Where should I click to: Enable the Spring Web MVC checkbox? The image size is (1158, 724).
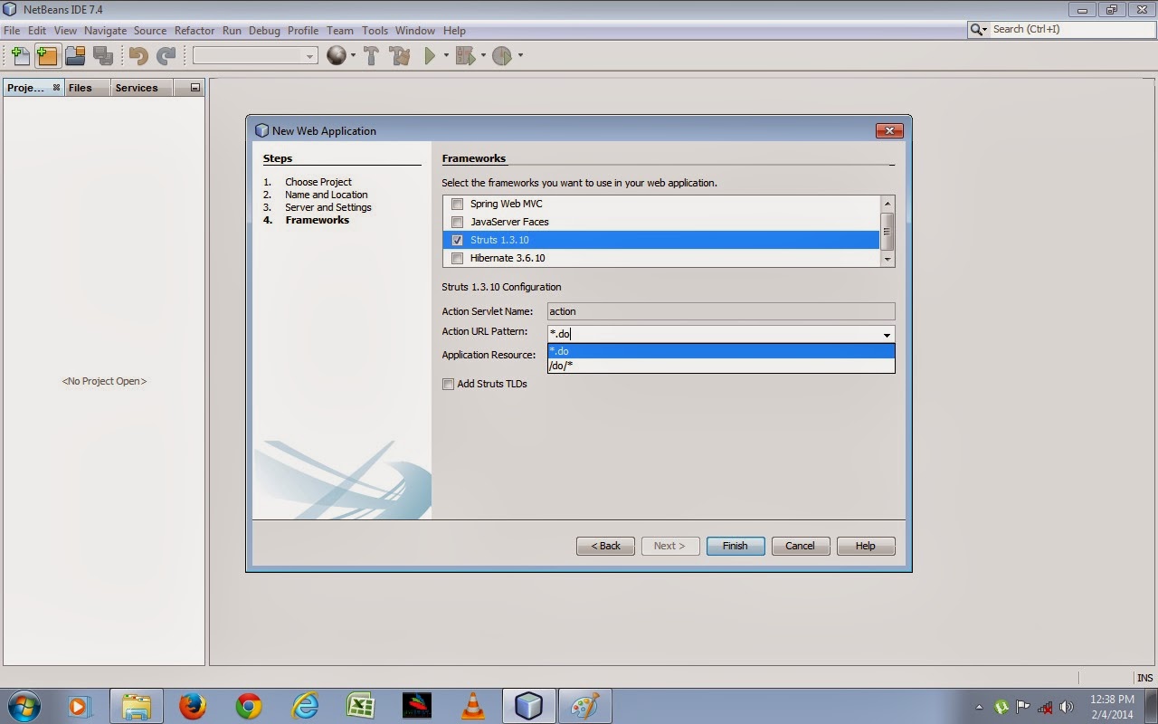pyautogui.click(x=457, y=204)
